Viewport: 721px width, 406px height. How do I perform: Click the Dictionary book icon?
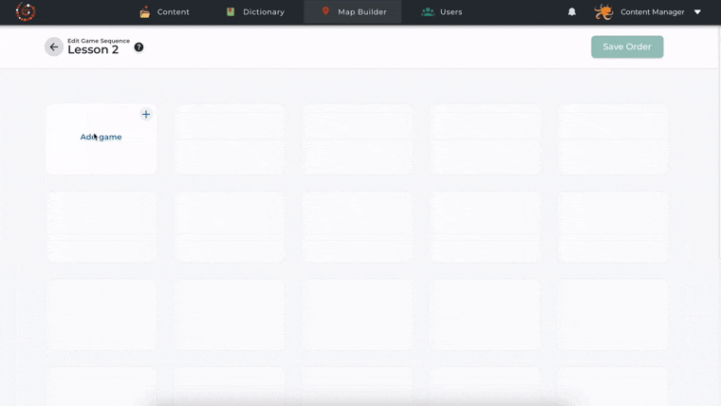tap(231, 12)
